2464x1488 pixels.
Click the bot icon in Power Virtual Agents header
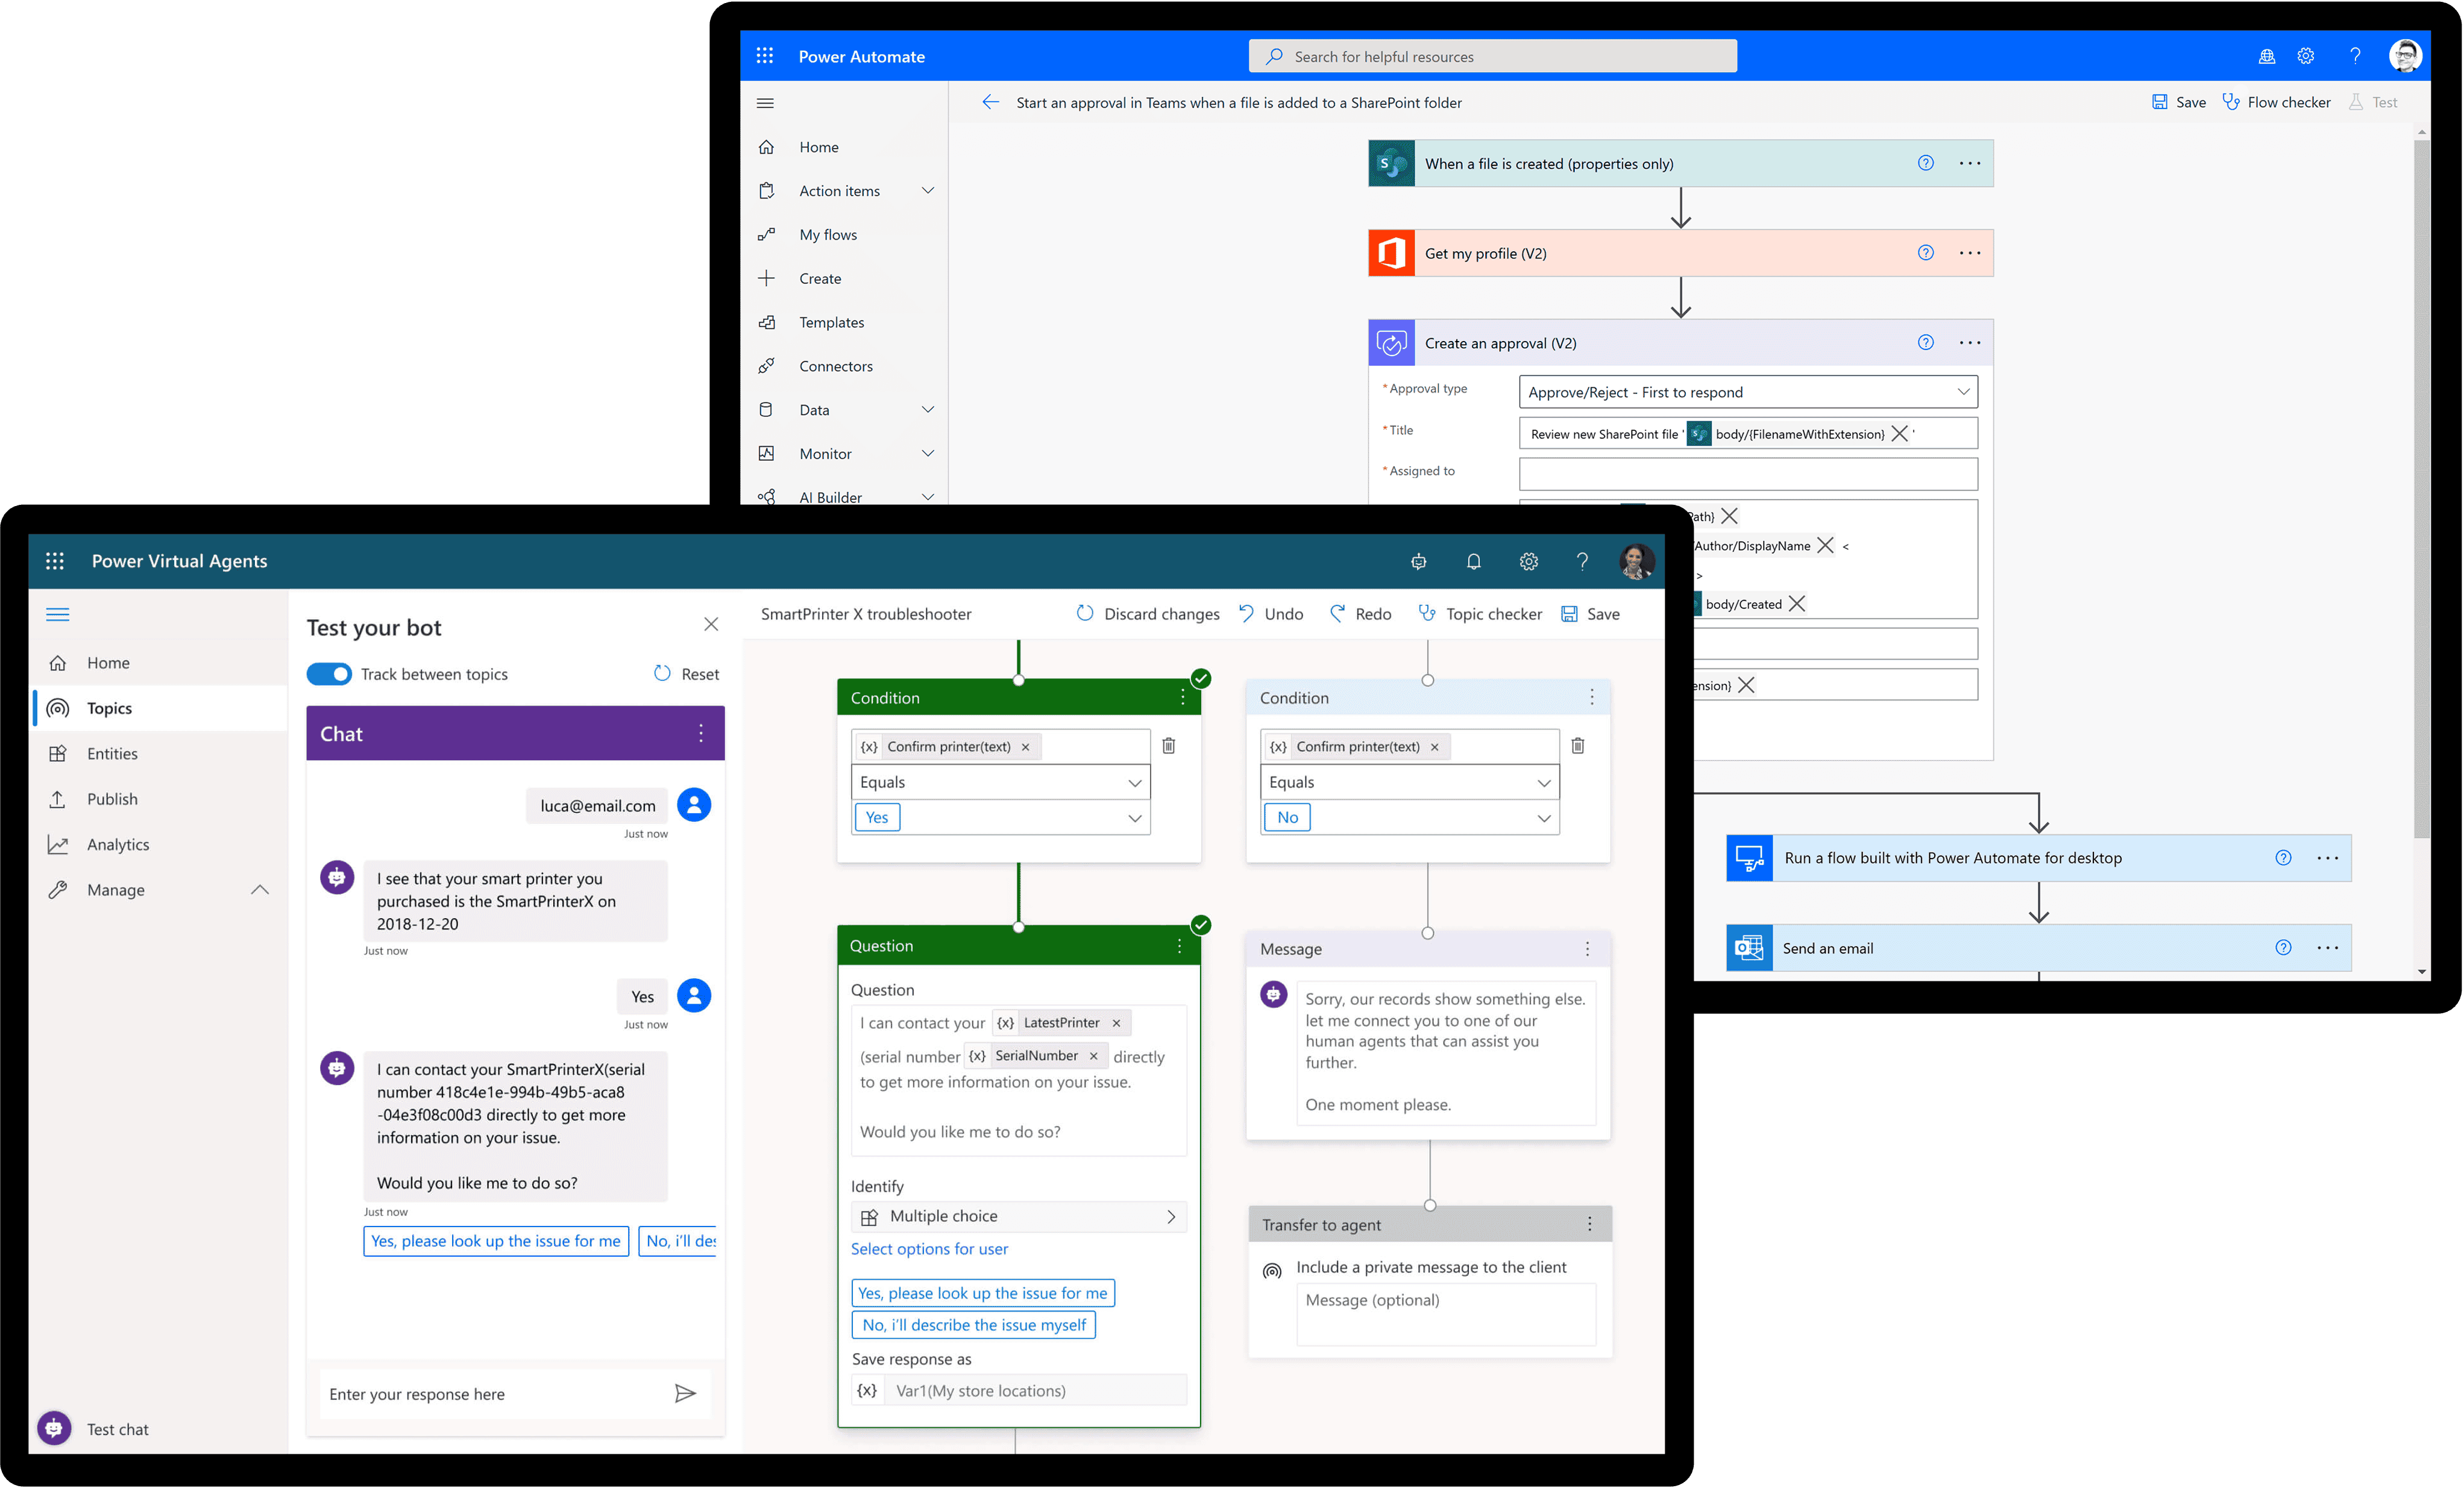[1419, 561]
